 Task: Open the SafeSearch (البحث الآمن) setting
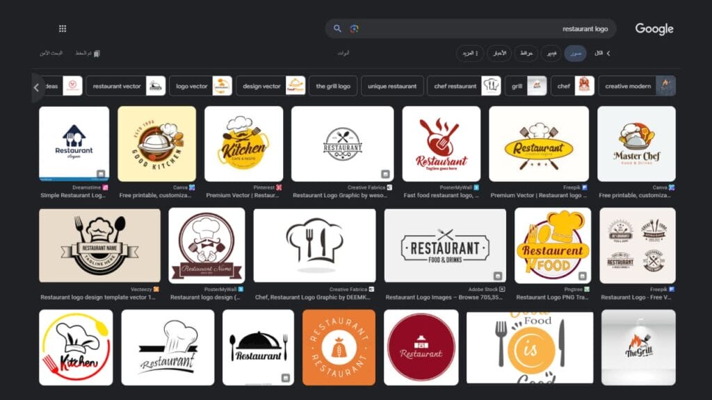(51, 53)
